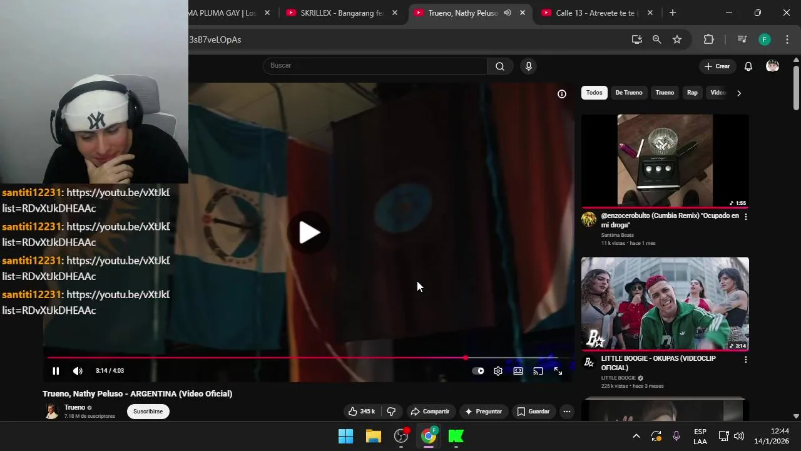Click Trueno channel avatar
This screenshot has height=451, width=801.
(51, 411)
